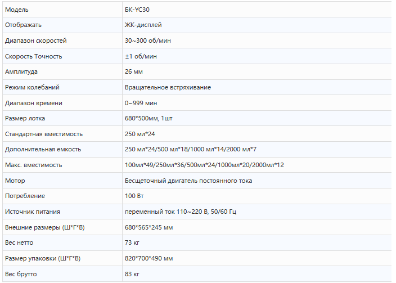Select the Вес брутто 83 кг value
Image resolution: width=396 pixels, height=283 pixels.
click(132, 274)
